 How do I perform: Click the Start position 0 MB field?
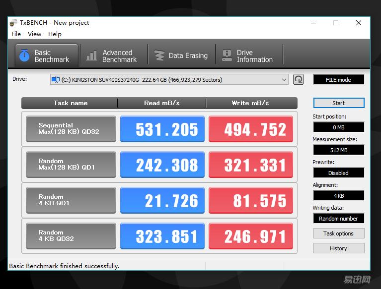[x=338, y=127]
